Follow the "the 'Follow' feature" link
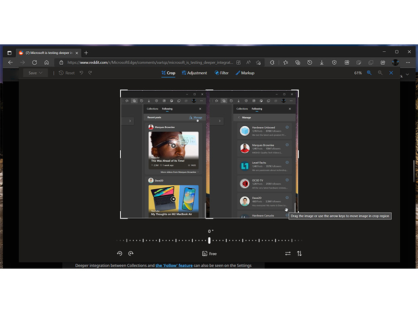418x313 pixels. (x=174, y=266)
